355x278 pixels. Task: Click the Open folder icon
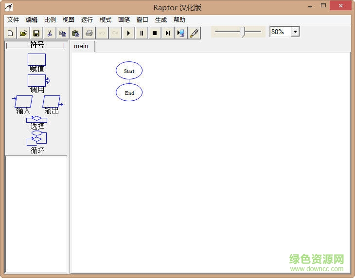23,33
